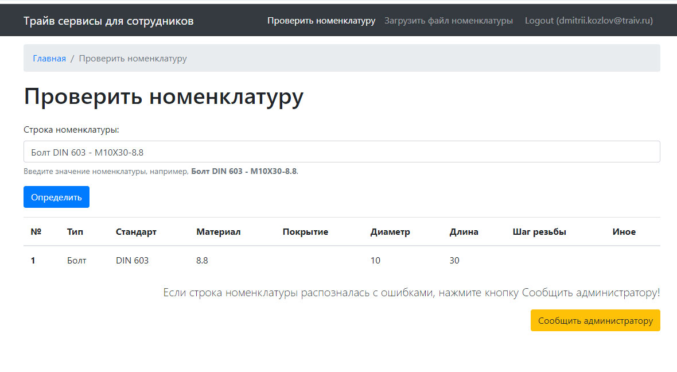Viewport: 677px width, 372px height.
Task: Open the Проверить номенклатуру navbar item
Action: click(x=321, y=21)
